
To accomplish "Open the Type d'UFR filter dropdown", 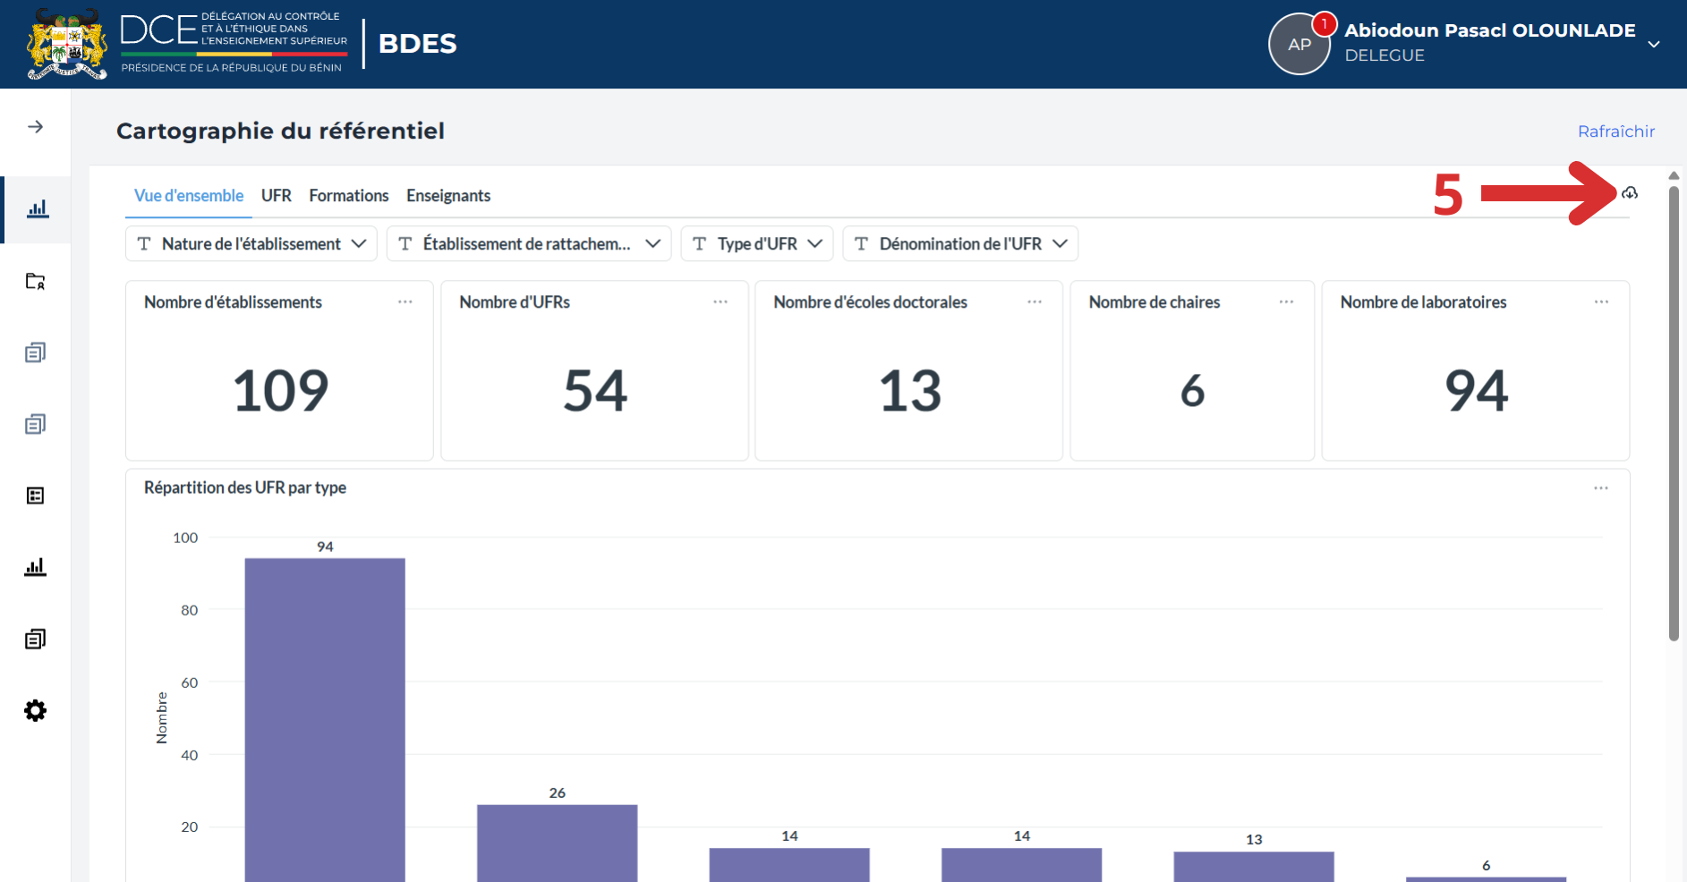I will pyautogui.click(x=757, y=243).
